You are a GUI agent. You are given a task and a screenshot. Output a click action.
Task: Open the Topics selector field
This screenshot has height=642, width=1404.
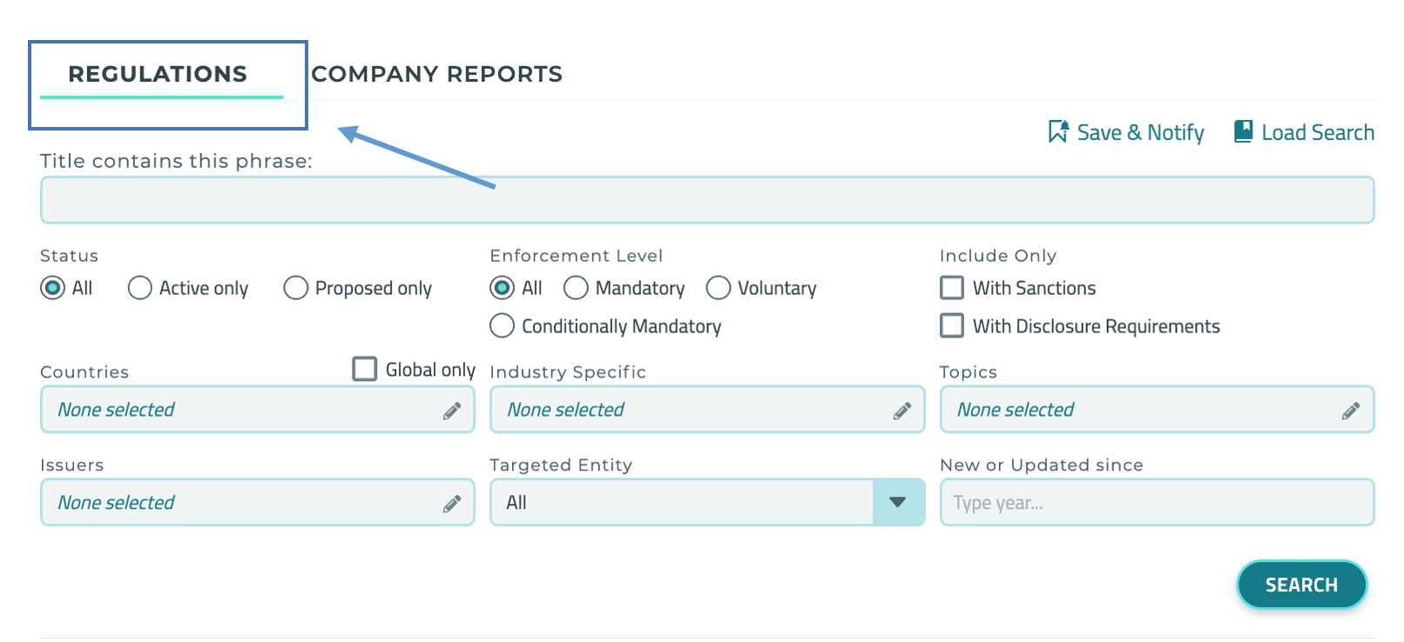(1158, 410)
